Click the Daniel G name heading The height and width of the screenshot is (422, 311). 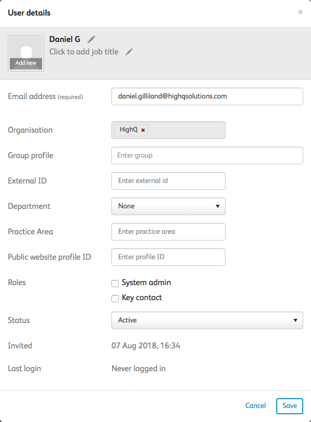coord(65,39)
